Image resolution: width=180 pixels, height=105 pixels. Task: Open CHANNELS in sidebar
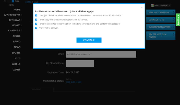pyautogui.click(x=14, y=30)
